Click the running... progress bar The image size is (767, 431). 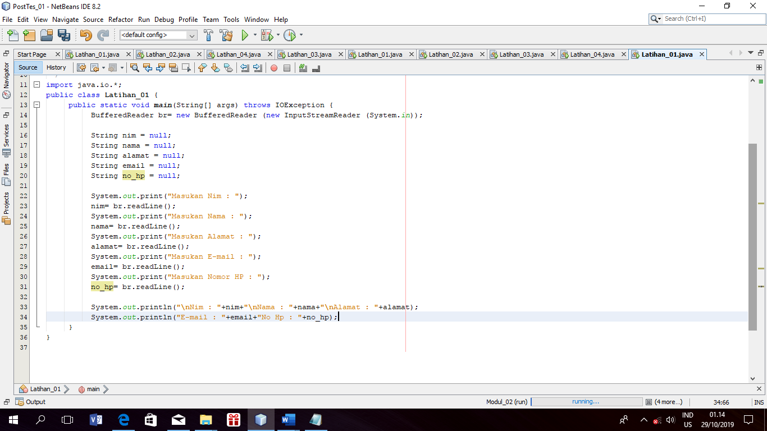click(586, 402)
